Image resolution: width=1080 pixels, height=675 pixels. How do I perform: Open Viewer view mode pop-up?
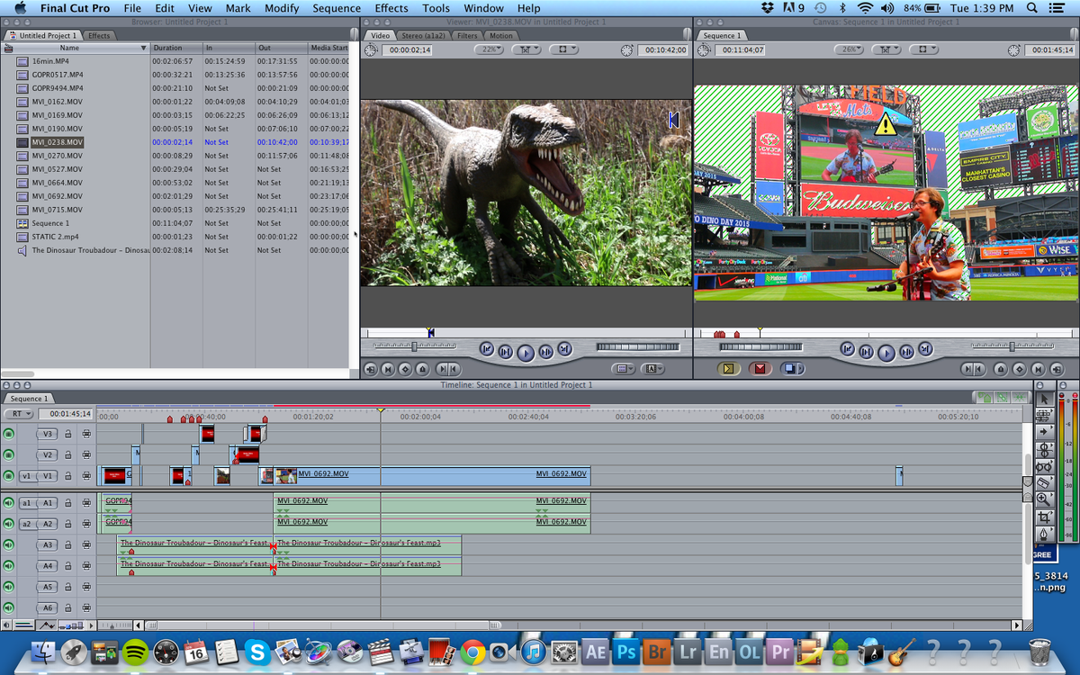(564, 49)
